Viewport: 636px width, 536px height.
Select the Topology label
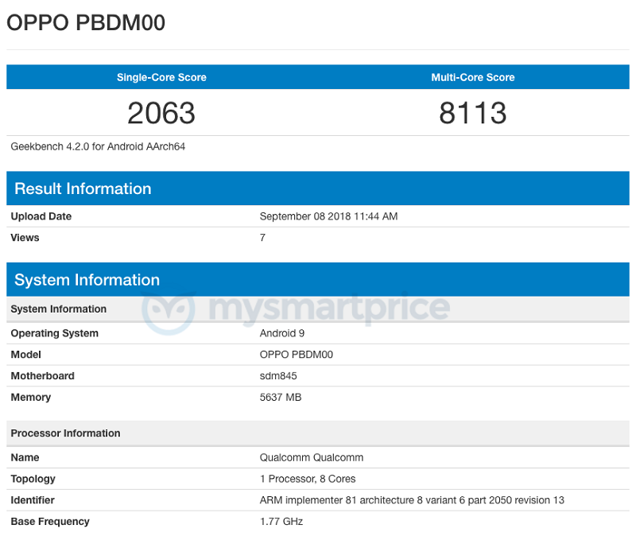click(33, 480)
